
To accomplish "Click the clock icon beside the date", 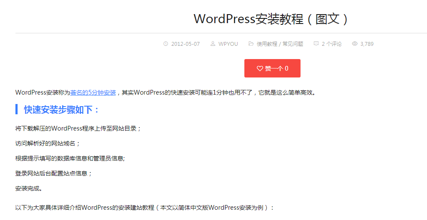I will 165,44.
